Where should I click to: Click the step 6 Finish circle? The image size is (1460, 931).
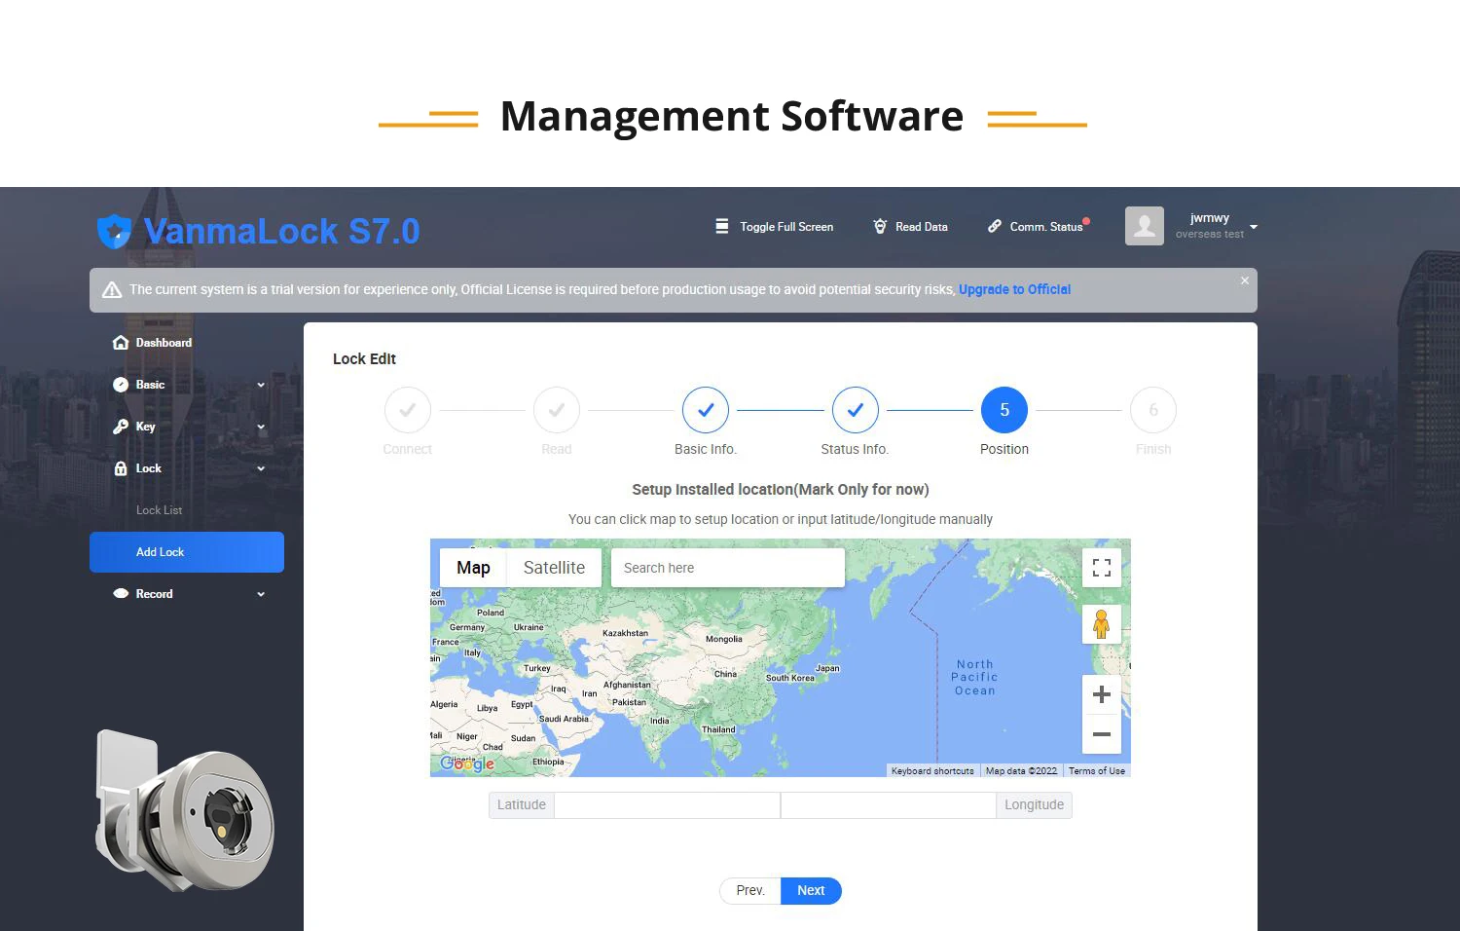[1153, 410]
